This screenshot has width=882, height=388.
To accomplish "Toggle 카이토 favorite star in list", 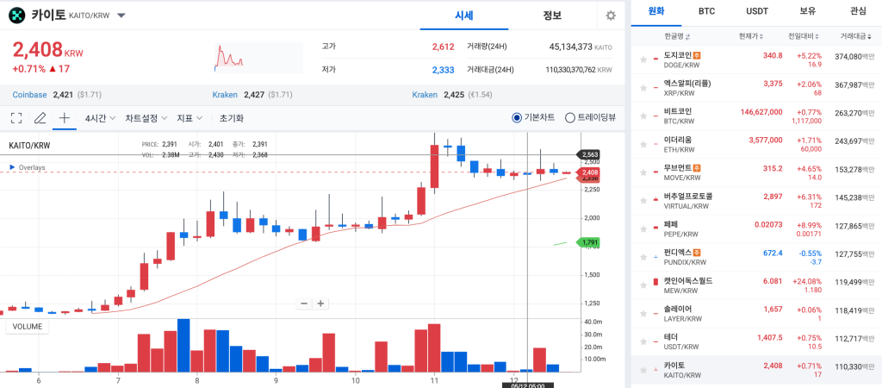I will coord(644,369).
